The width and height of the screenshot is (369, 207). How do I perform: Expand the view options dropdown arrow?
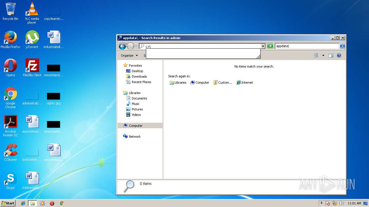coord(323,55)
